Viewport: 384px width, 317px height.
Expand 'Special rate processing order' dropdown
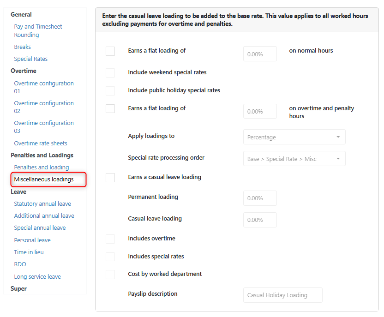[x=294, y=159]
